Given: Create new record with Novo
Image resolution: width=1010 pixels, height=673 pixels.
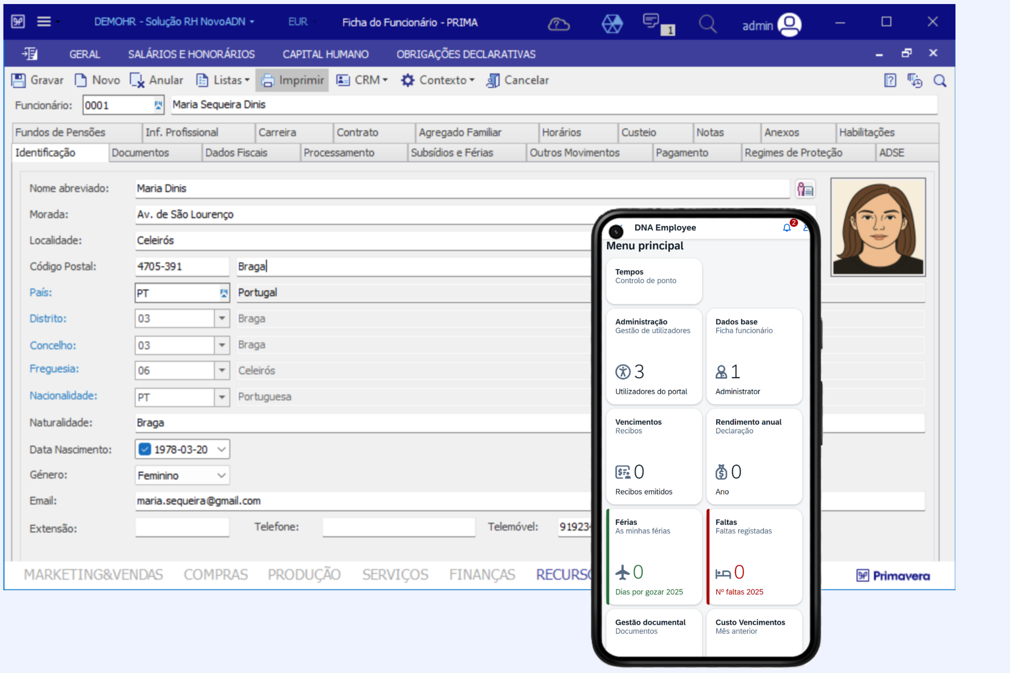Looking at the screenshot, I should coord(97,80).
